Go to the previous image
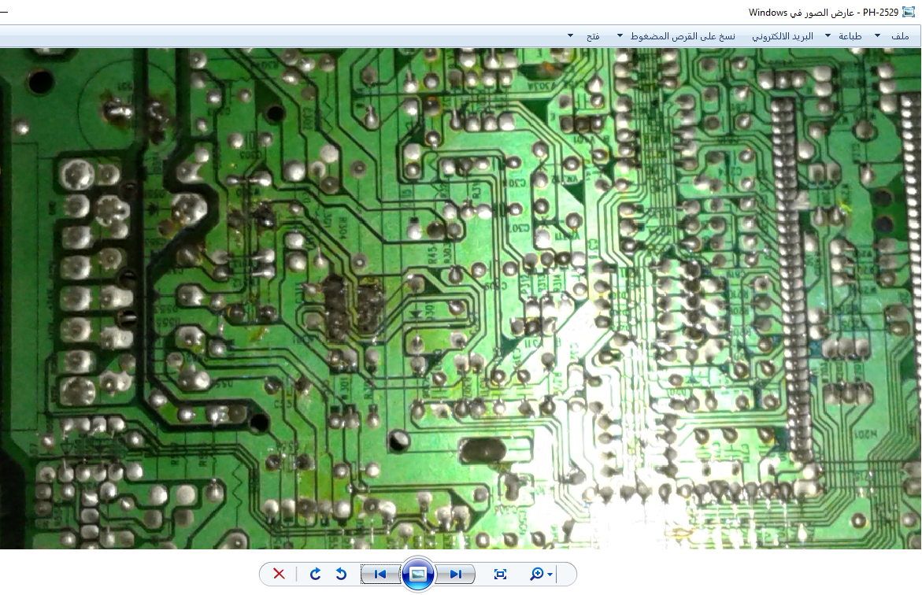This screenshot has height=595, width=922. 380,574
